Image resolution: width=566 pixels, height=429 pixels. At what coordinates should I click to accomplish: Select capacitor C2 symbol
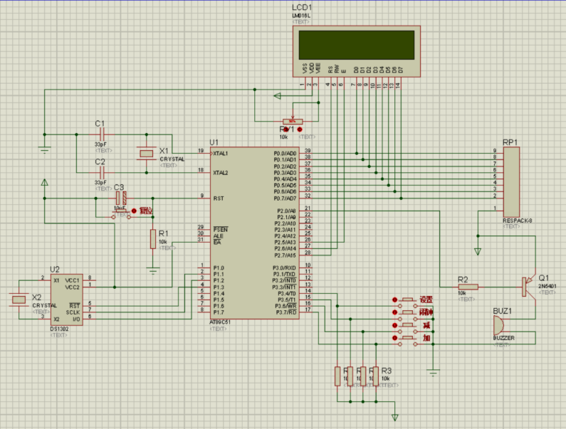point(102,172)
